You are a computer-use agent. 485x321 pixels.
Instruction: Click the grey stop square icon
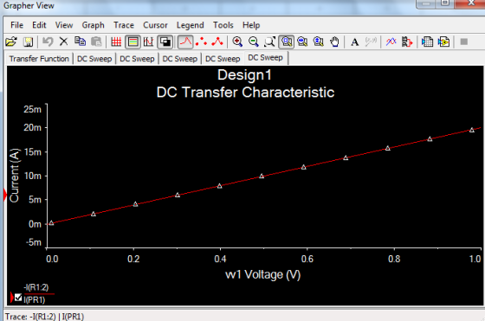[x=463, y=42]
